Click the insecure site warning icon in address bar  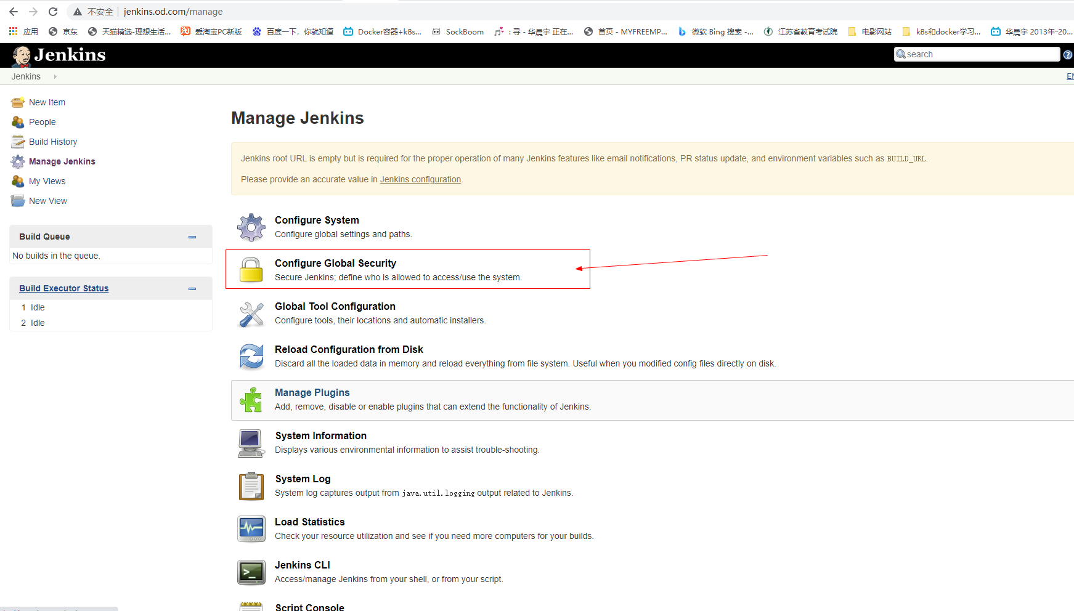click(x=78, y=12)
